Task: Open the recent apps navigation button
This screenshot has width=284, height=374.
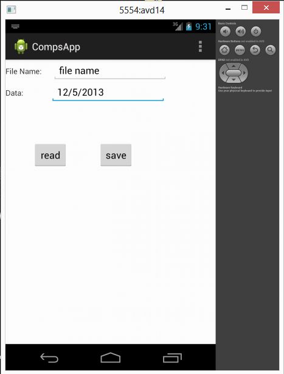Action: coord(172,358)
